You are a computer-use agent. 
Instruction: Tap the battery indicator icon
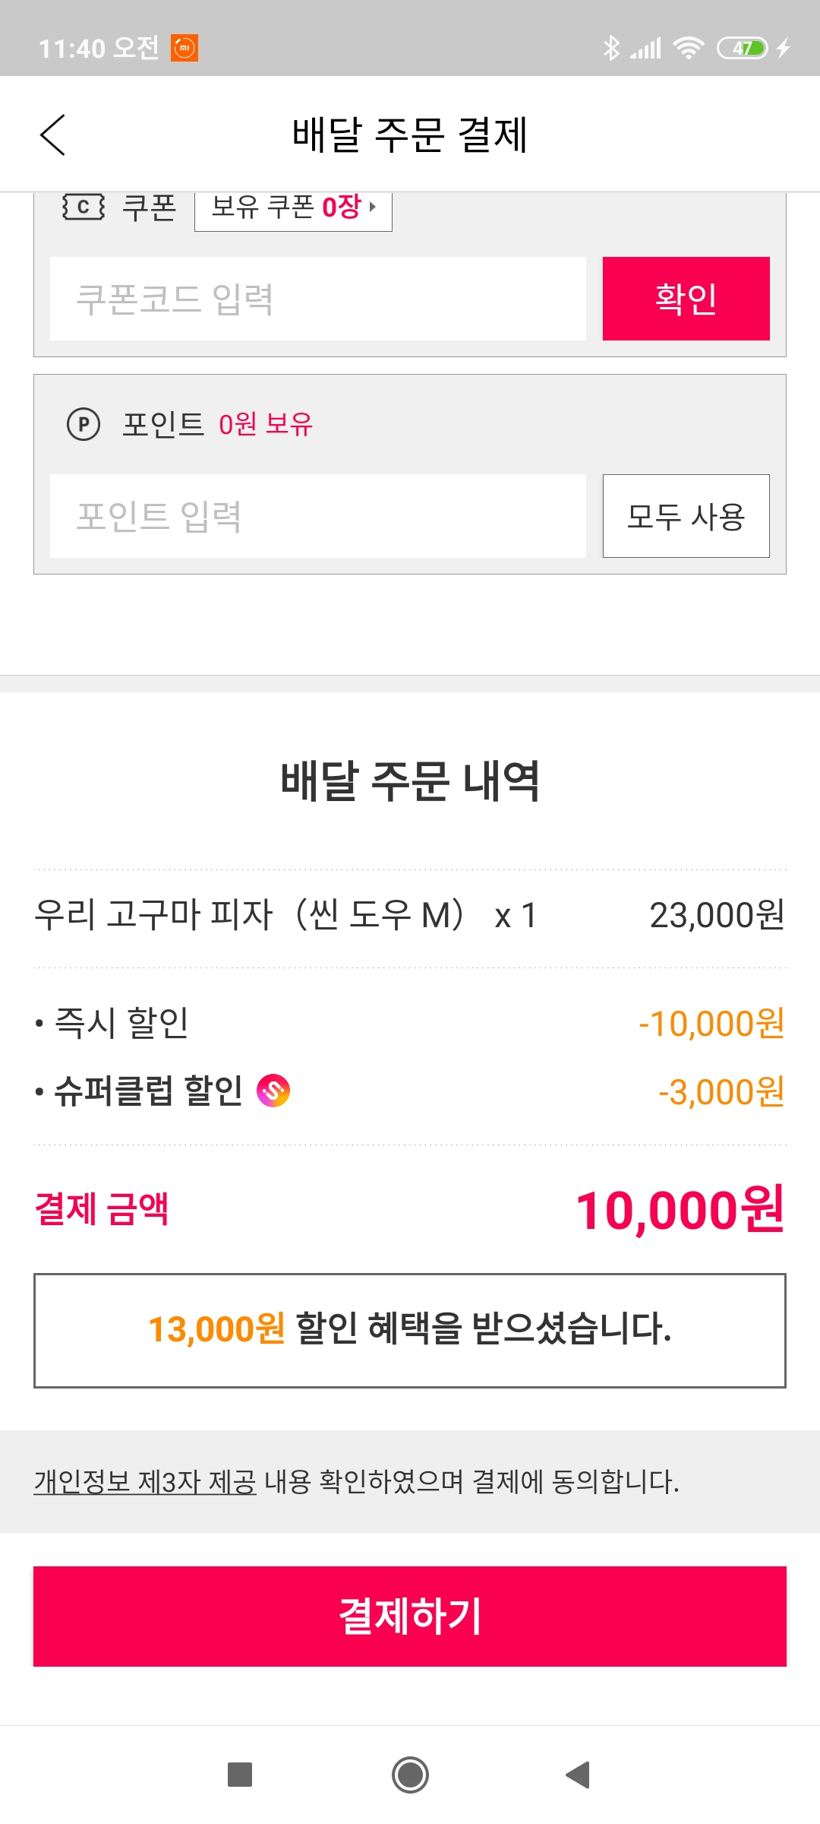743,48
